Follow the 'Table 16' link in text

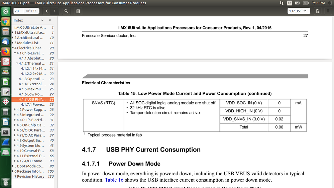pos(114,180)
